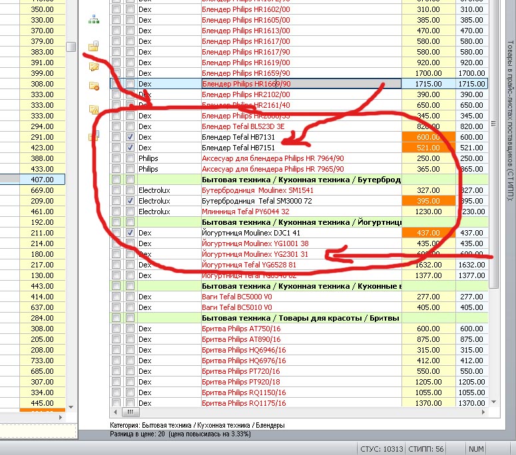Image resolution: width=516 pixels, height=455 pixels.
Task: Select the 669.00 cell in left list
Action: click(x=42, y=190)
